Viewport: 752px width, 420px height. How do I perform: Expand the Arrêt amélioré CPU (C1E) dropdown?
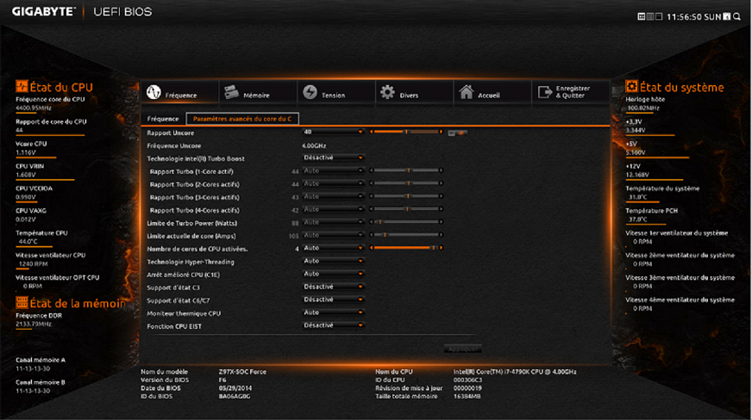(333, 274)
